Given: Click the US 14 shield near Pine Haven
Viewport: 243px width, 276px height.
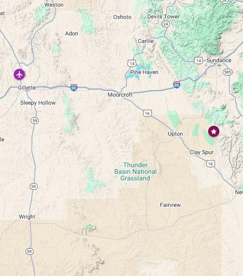Looking at the screenshot, I should click(132, 64).
